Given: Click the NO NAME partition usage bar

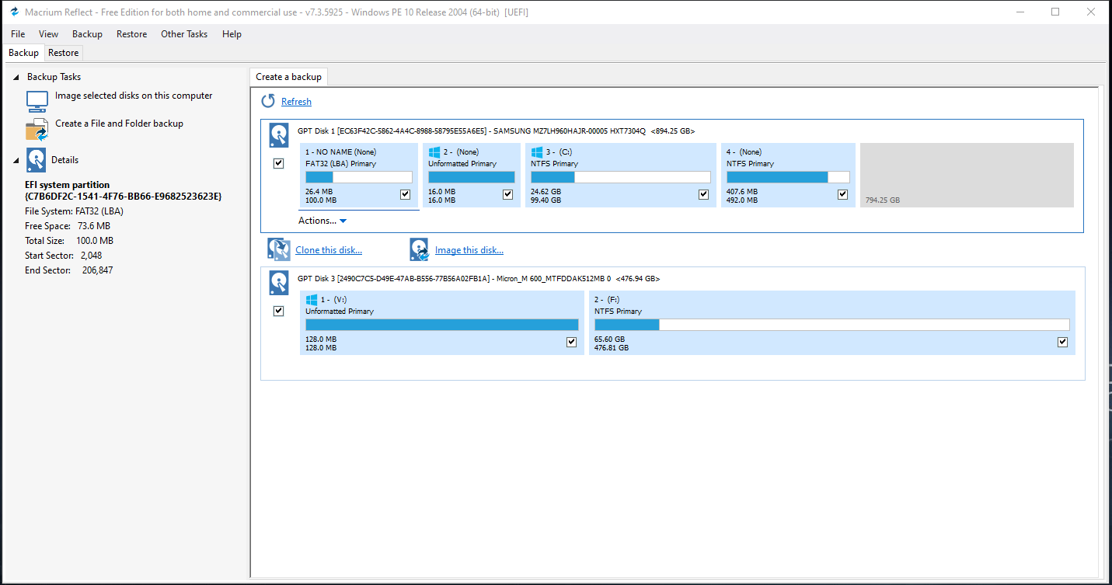Looking at the screenshot, I should tap(359, 177).
